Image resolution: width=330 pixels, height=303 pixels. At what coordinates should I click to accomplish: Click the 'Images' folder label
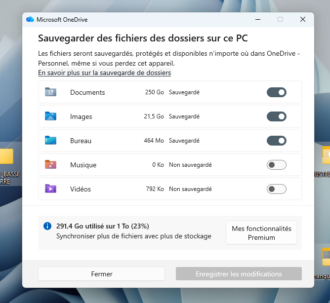click(81, 116)
